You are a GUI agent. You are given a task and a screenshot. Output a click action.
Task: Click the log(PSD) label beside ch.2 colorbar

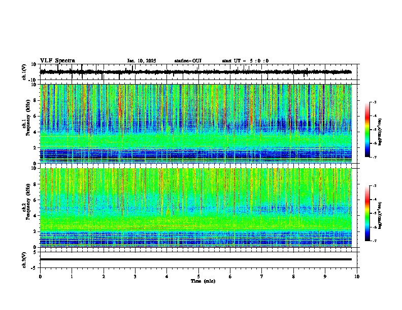click(x=380, y=216)
